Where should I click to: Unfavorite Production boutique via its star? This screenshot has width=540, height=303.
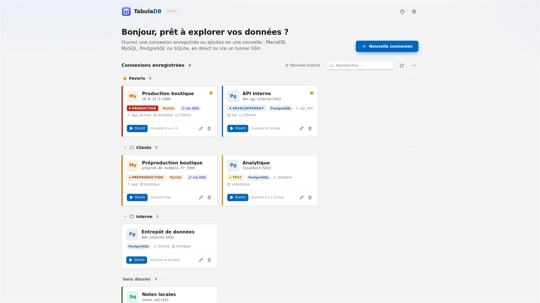(x=211, y=93)
